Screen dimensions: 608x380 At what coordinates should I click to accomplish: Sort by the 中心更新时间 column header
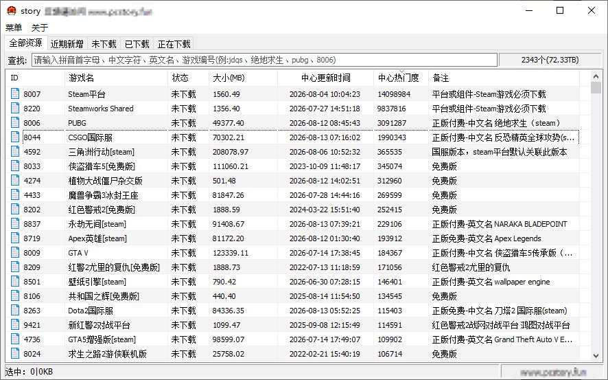326,78
